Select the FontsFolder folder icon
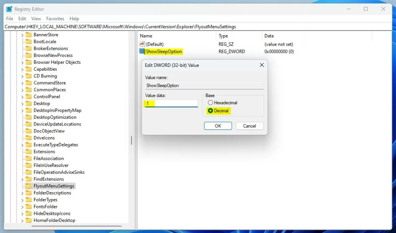The height and width of the screenshot is (233, 396). click(29, 206)
